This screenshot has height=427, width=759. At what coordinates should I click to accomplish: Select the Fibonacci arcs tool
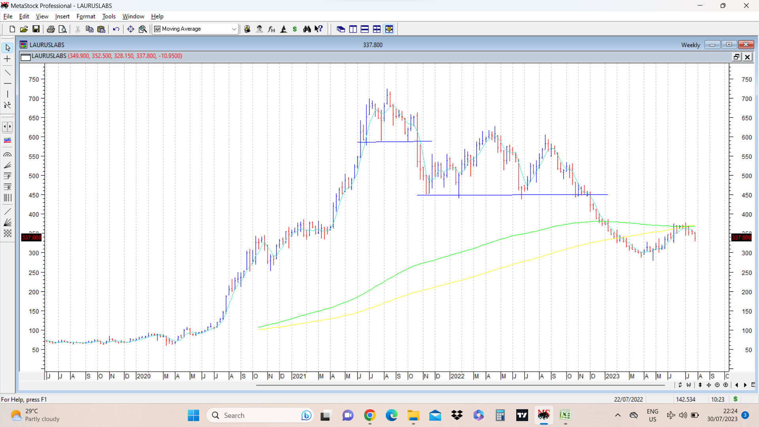[x=8, y=155]
